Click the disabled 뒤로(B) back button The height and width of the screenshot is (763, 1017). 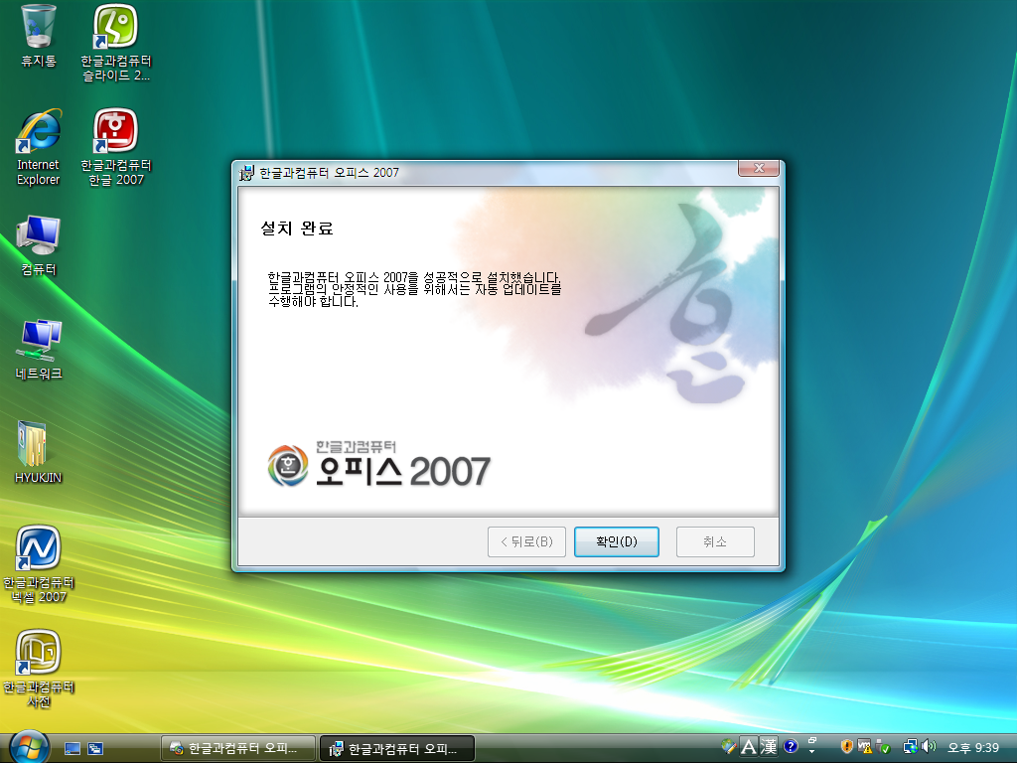click(526, 541)
